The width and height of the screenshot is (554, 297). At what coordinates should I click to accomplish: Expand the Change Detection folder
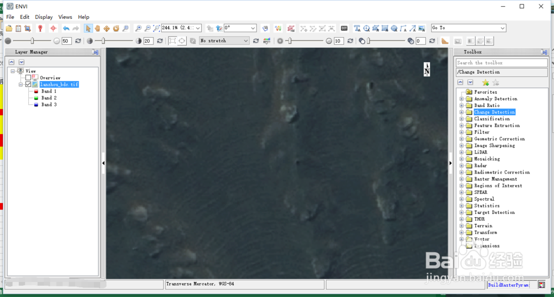pyautogui.click(x=461, y=112)
